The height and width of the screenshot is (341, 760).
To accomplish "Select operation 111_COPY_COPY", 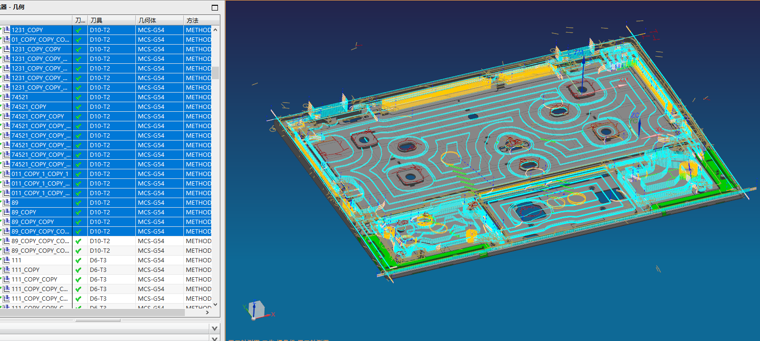I will 35,279.
